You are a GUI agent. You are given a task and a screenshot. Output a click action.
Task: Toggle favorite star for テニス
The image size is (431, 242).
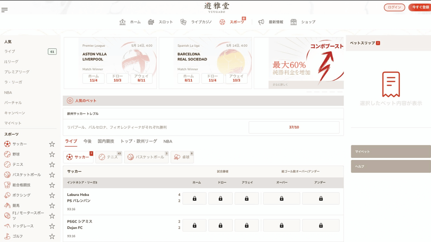(x=52, y=165)
